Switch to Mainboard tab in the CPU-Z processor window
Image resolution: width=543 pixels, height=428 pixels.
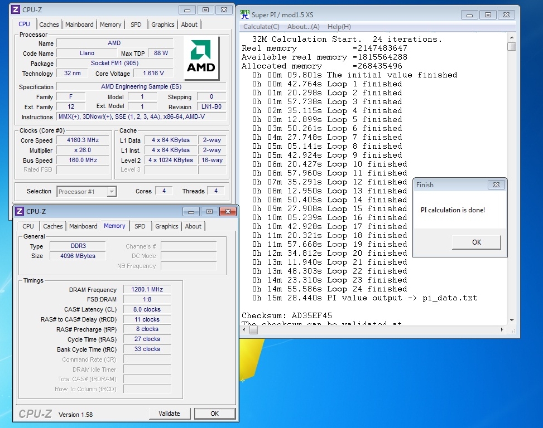79,25
